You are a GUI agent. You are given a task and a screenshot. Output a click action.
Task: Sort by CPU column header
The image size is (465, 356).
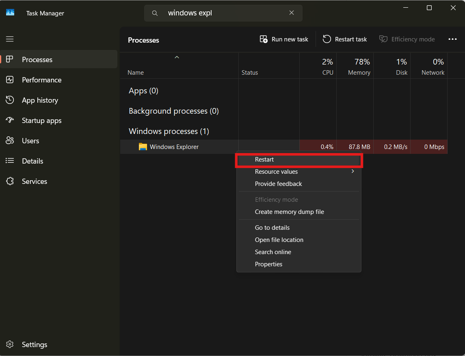(318, 66)
